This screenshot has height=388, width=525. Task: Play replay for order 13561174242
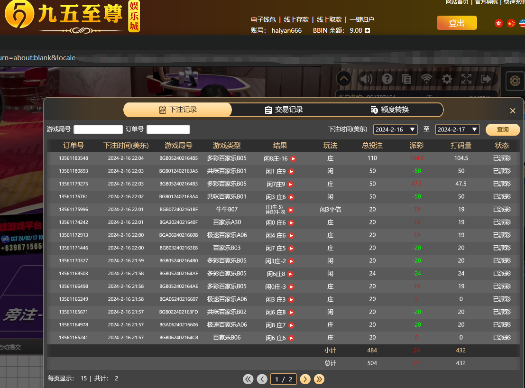tap(291, 222)
